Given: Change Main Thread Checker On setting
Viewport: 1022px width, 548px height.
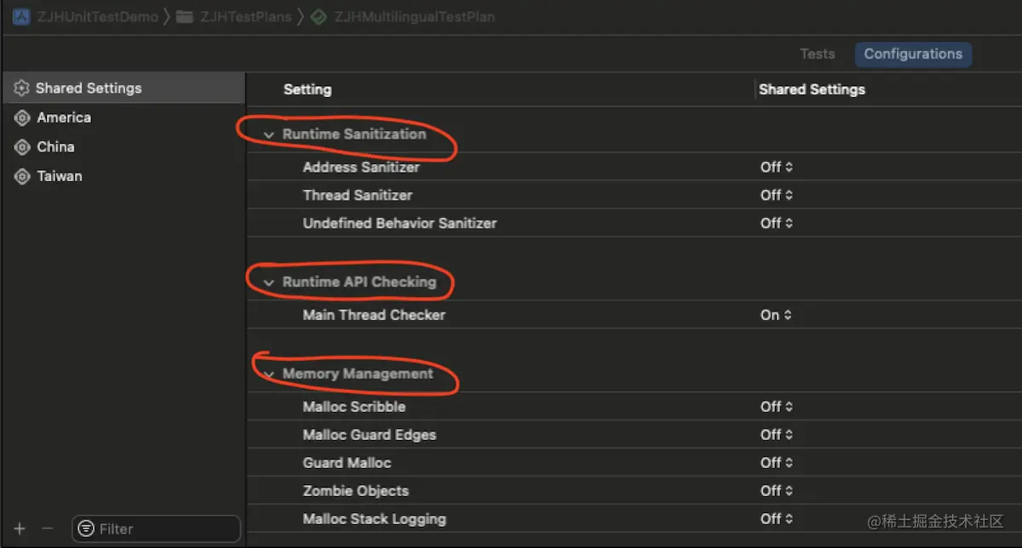Looking at the screenshot, I should (x=776, y=316).
